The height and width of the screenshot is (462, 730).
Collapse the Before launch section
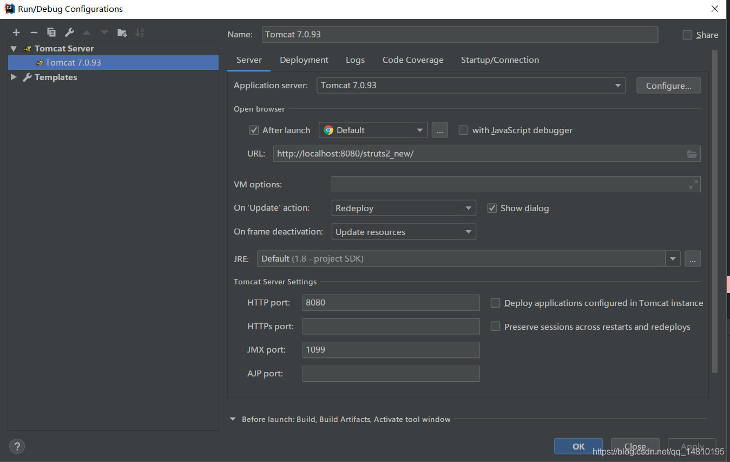tap(233, 419)
